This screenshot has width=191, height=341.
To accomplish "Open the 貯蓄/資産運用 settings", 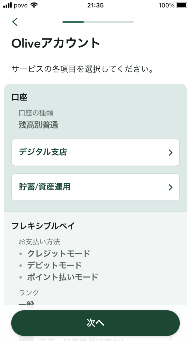I will pyautogui.click(x=95, y=187).
